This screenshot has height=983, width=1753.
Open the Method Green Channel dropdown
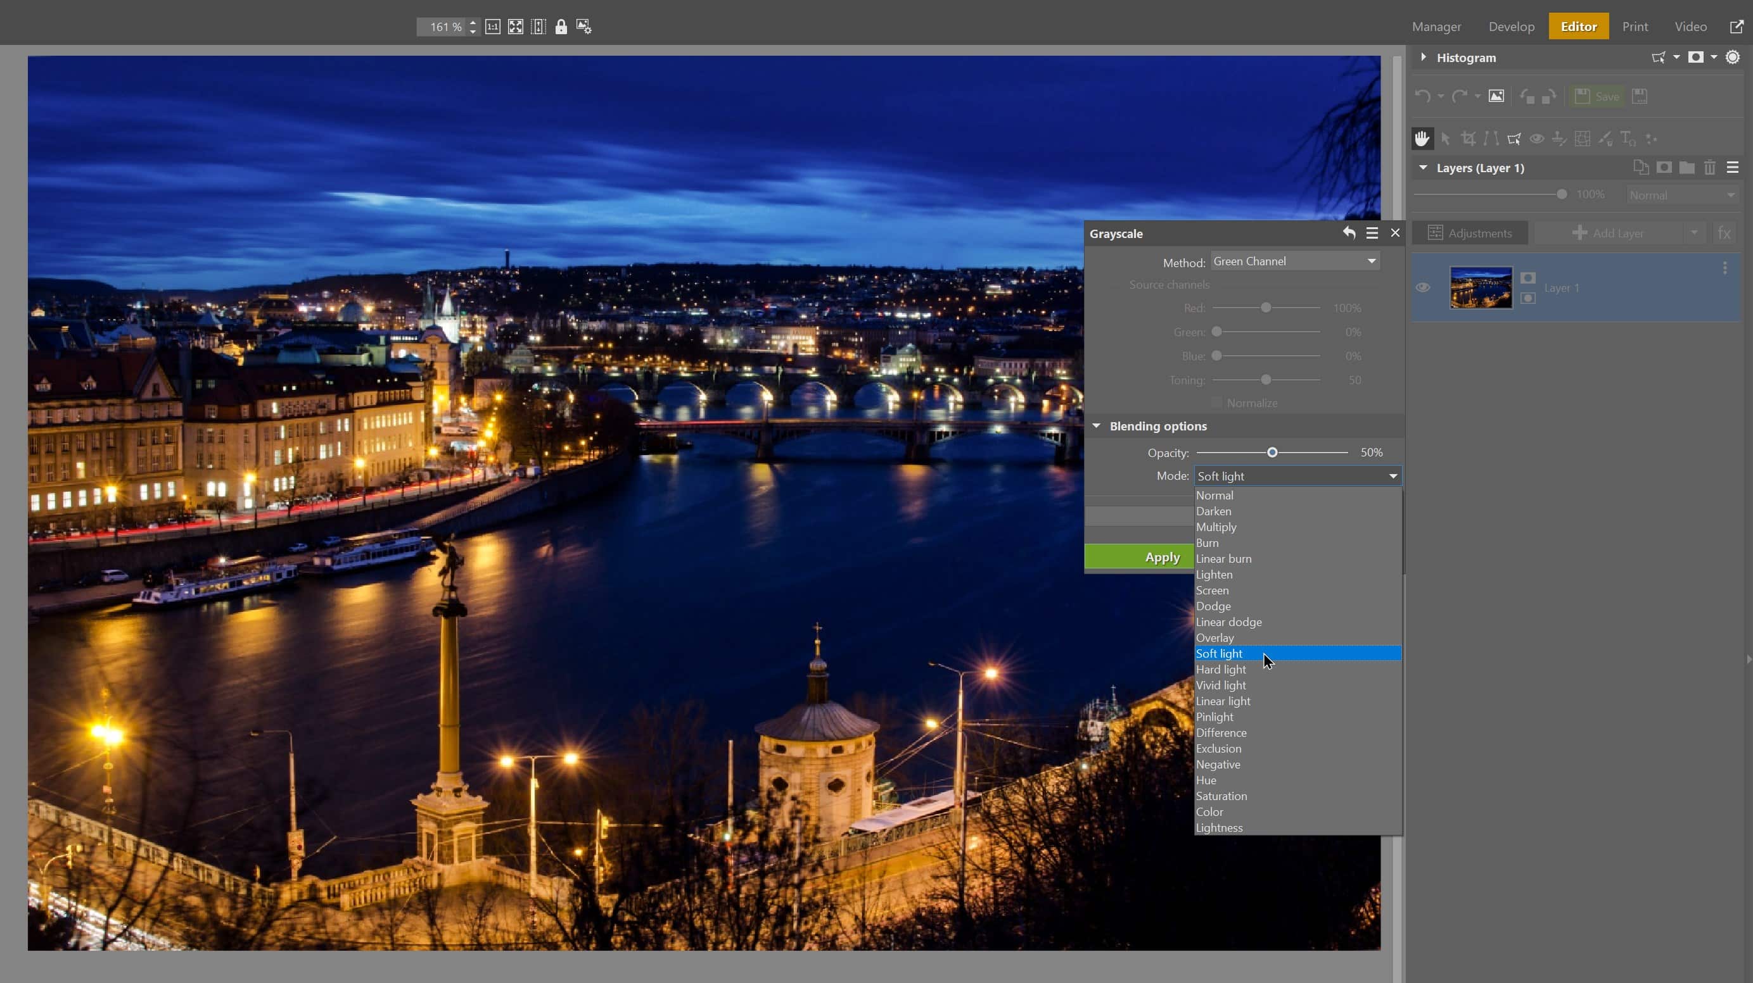[x=1295, y=261]
